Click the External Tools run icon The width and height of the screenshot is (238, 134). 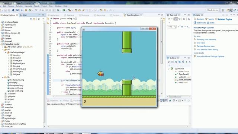(x=70, y=10)
